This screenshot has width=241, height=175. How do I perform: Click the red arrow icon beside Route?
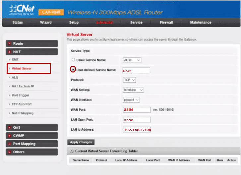pos(10,44)
